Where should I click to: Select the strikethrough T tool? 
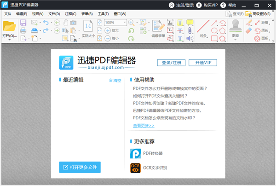click(x=180, y=30)
